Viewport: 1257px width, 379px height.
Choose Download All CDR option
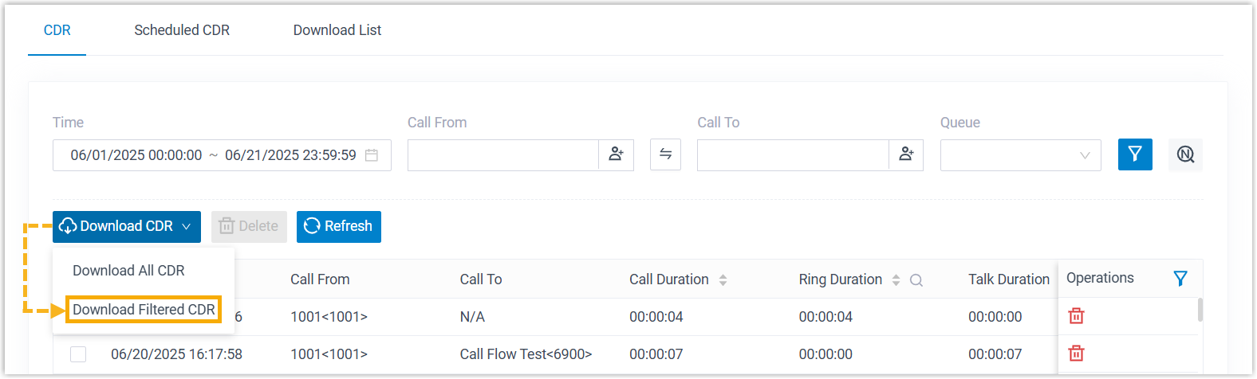pos(128,271)
